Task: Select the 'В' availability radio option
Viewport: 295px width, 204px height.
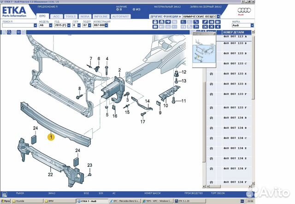Action: [x=118, y=9]
